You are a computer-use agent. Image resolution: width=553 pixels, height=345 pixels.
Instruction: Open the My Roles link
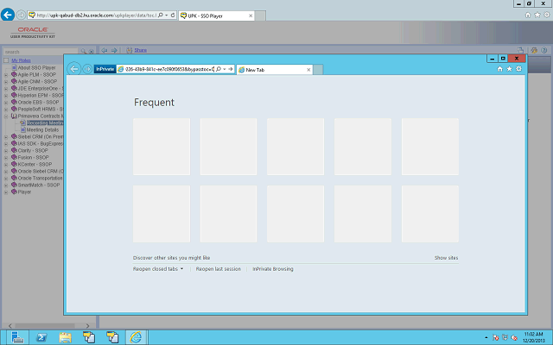[x=21, y=60]
